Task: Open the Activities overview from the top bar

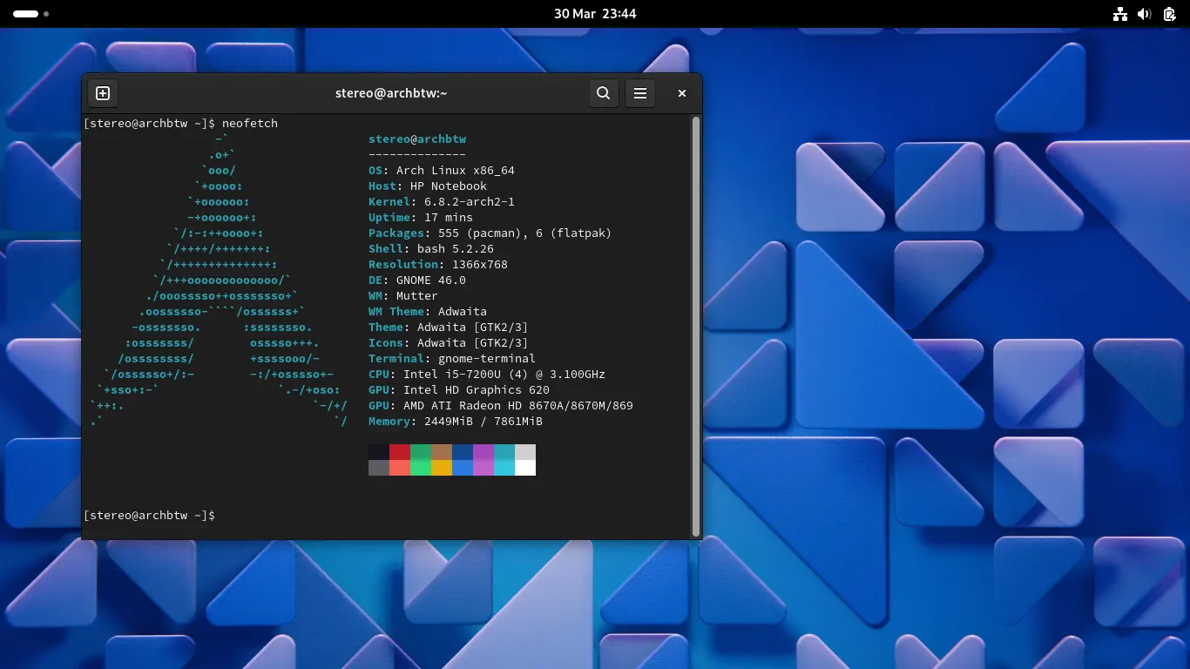Action: [x=30, y=14]
